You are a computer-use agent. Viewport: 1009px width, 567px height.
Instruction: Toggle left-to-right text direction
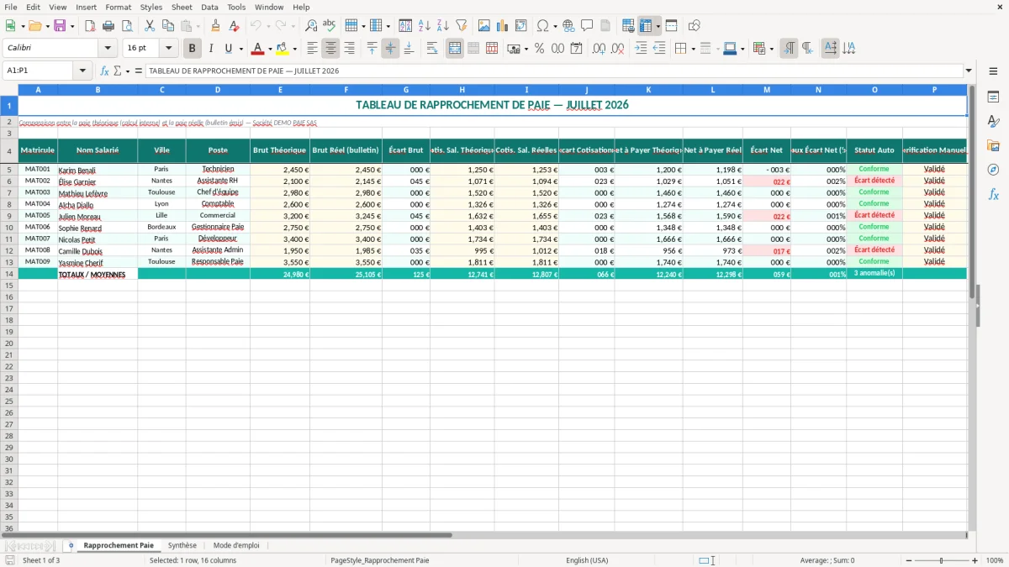pos(789,49)
